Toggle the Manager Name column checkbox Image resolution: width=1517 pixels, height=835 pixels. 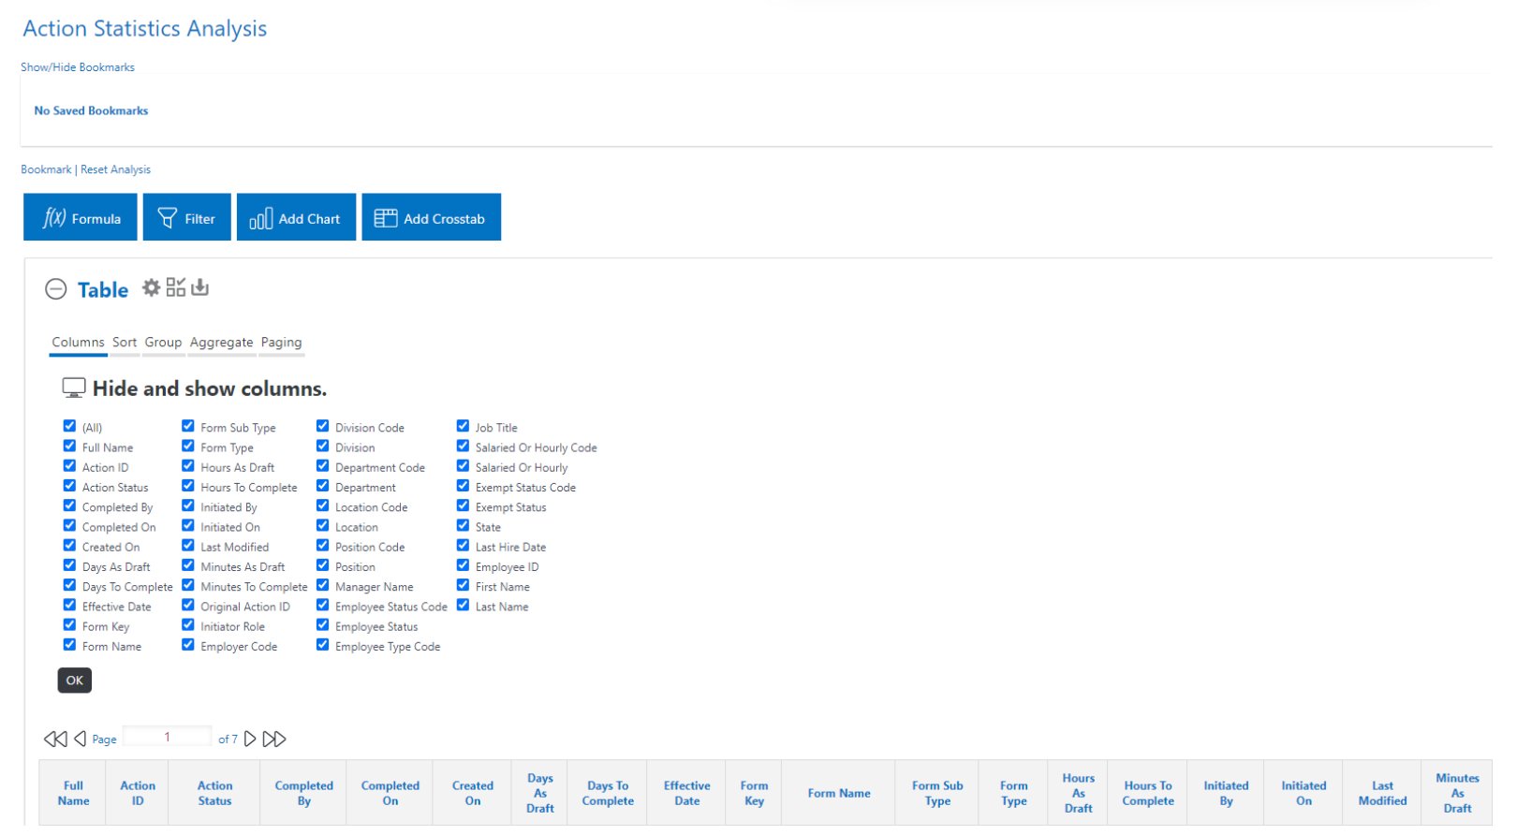pos(322,585)
